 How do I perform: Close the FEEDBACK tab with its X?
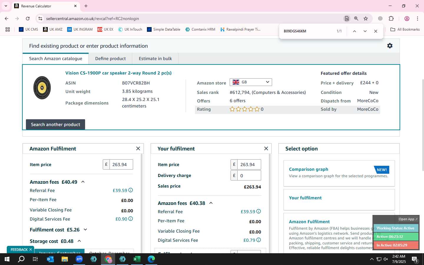(x=30, y=250)
